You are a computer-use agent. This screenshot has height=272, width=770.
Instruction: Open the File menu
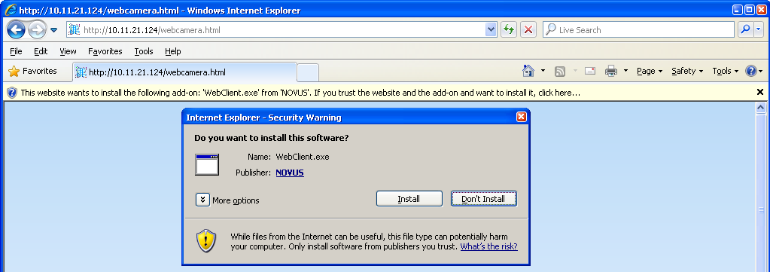click(x=16, y=51)
